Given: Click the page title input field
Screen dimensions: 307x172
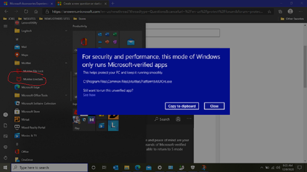Looking at the screenshot, I should (x=183, y=33).
